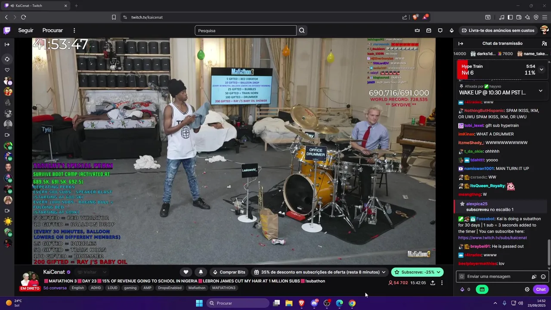This screenshot has height=310, width=551.
Task: Open the Procurar browse tab
Action: pos(53,31)
